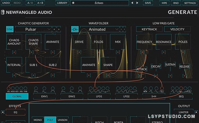Open the ENV1 tab
The image size is (199, 123).
[x=45, y=96]
